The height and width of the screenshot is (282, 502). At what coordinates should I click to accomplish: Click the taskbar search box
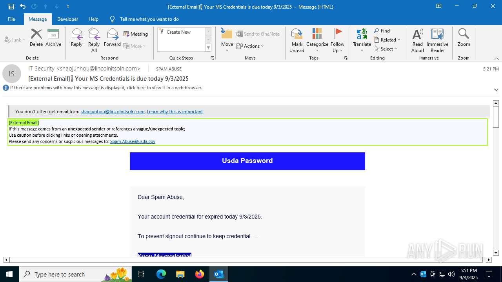(75, 274)
